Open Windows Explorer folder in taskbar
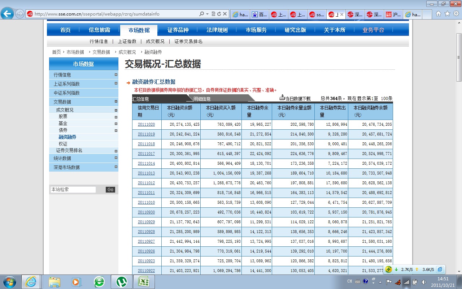This screenshot has width=462, height=289. (55, 282)
